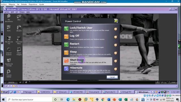Open VirtualBox Archivo menu
The image size is (181, 102).
click(4, 4)
